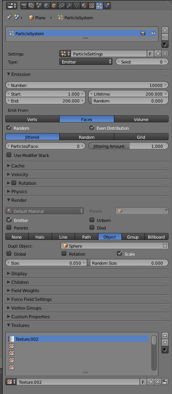The height and width of the screenshot is (394, 172).
Task: Toggle the pin icon next to breadcrumb
Action: (x=9, y=18)
